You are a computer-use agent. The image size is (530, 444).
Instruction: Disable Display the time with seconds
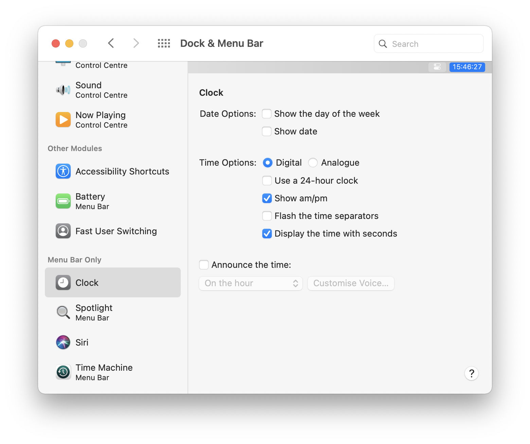pos(267,234)
